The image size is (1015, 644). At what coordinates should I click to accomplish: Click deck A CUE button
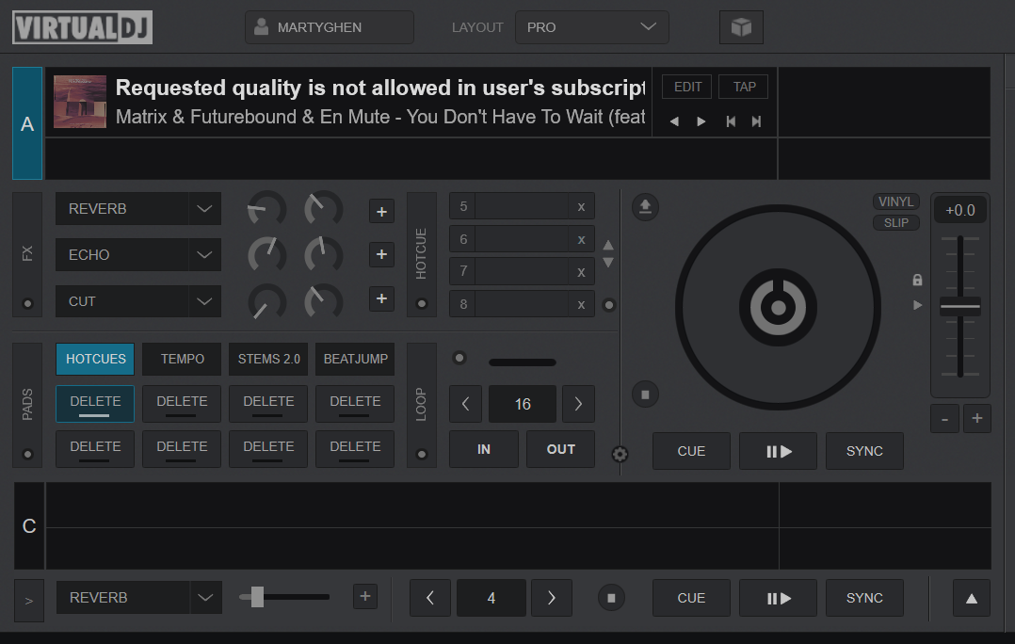point(691,451)
